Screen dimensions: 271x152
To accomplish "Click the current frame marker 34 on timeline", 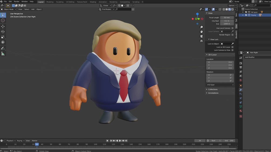I will [x=37, y=144].
